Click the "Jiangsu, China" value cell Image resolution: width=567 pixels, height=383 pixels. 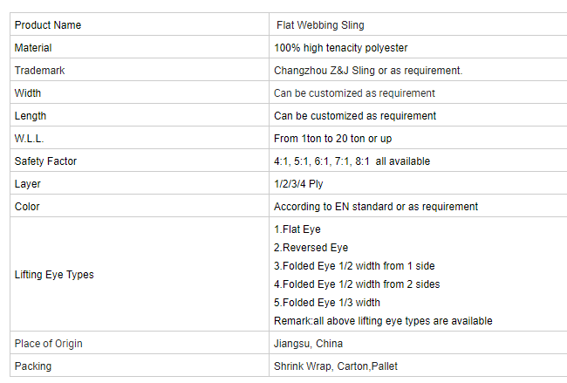click(x=308, y=344)
